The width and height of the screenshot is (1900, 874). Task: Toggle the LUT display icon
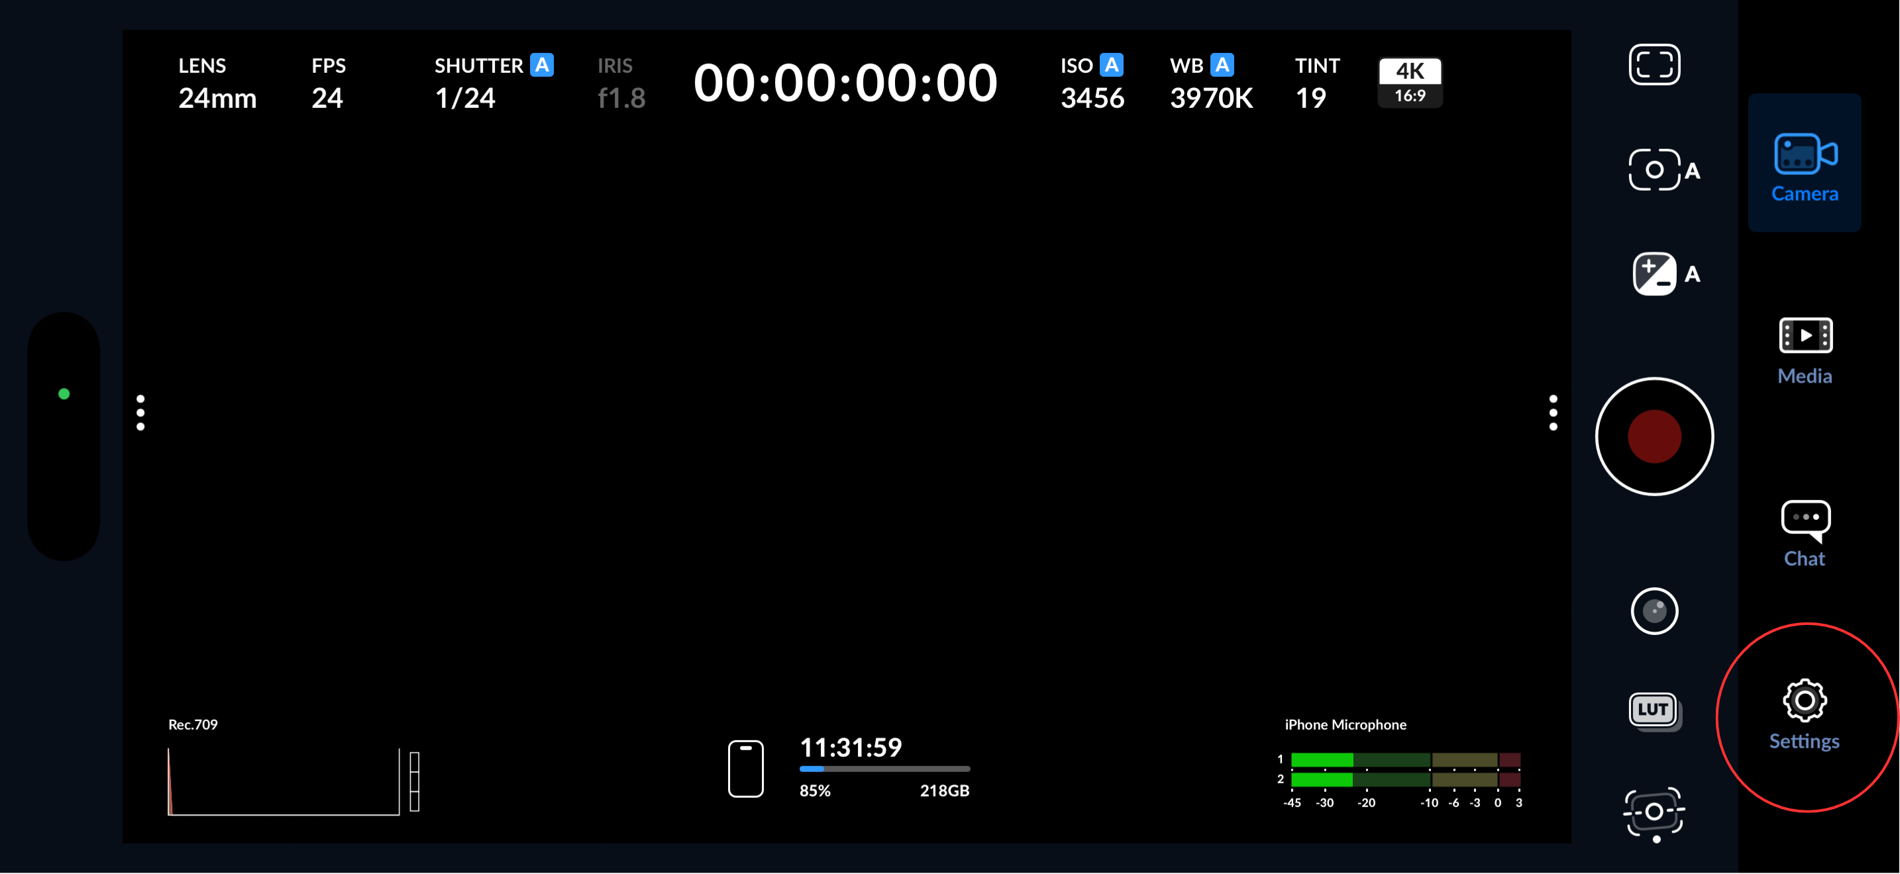point(1653,710)
